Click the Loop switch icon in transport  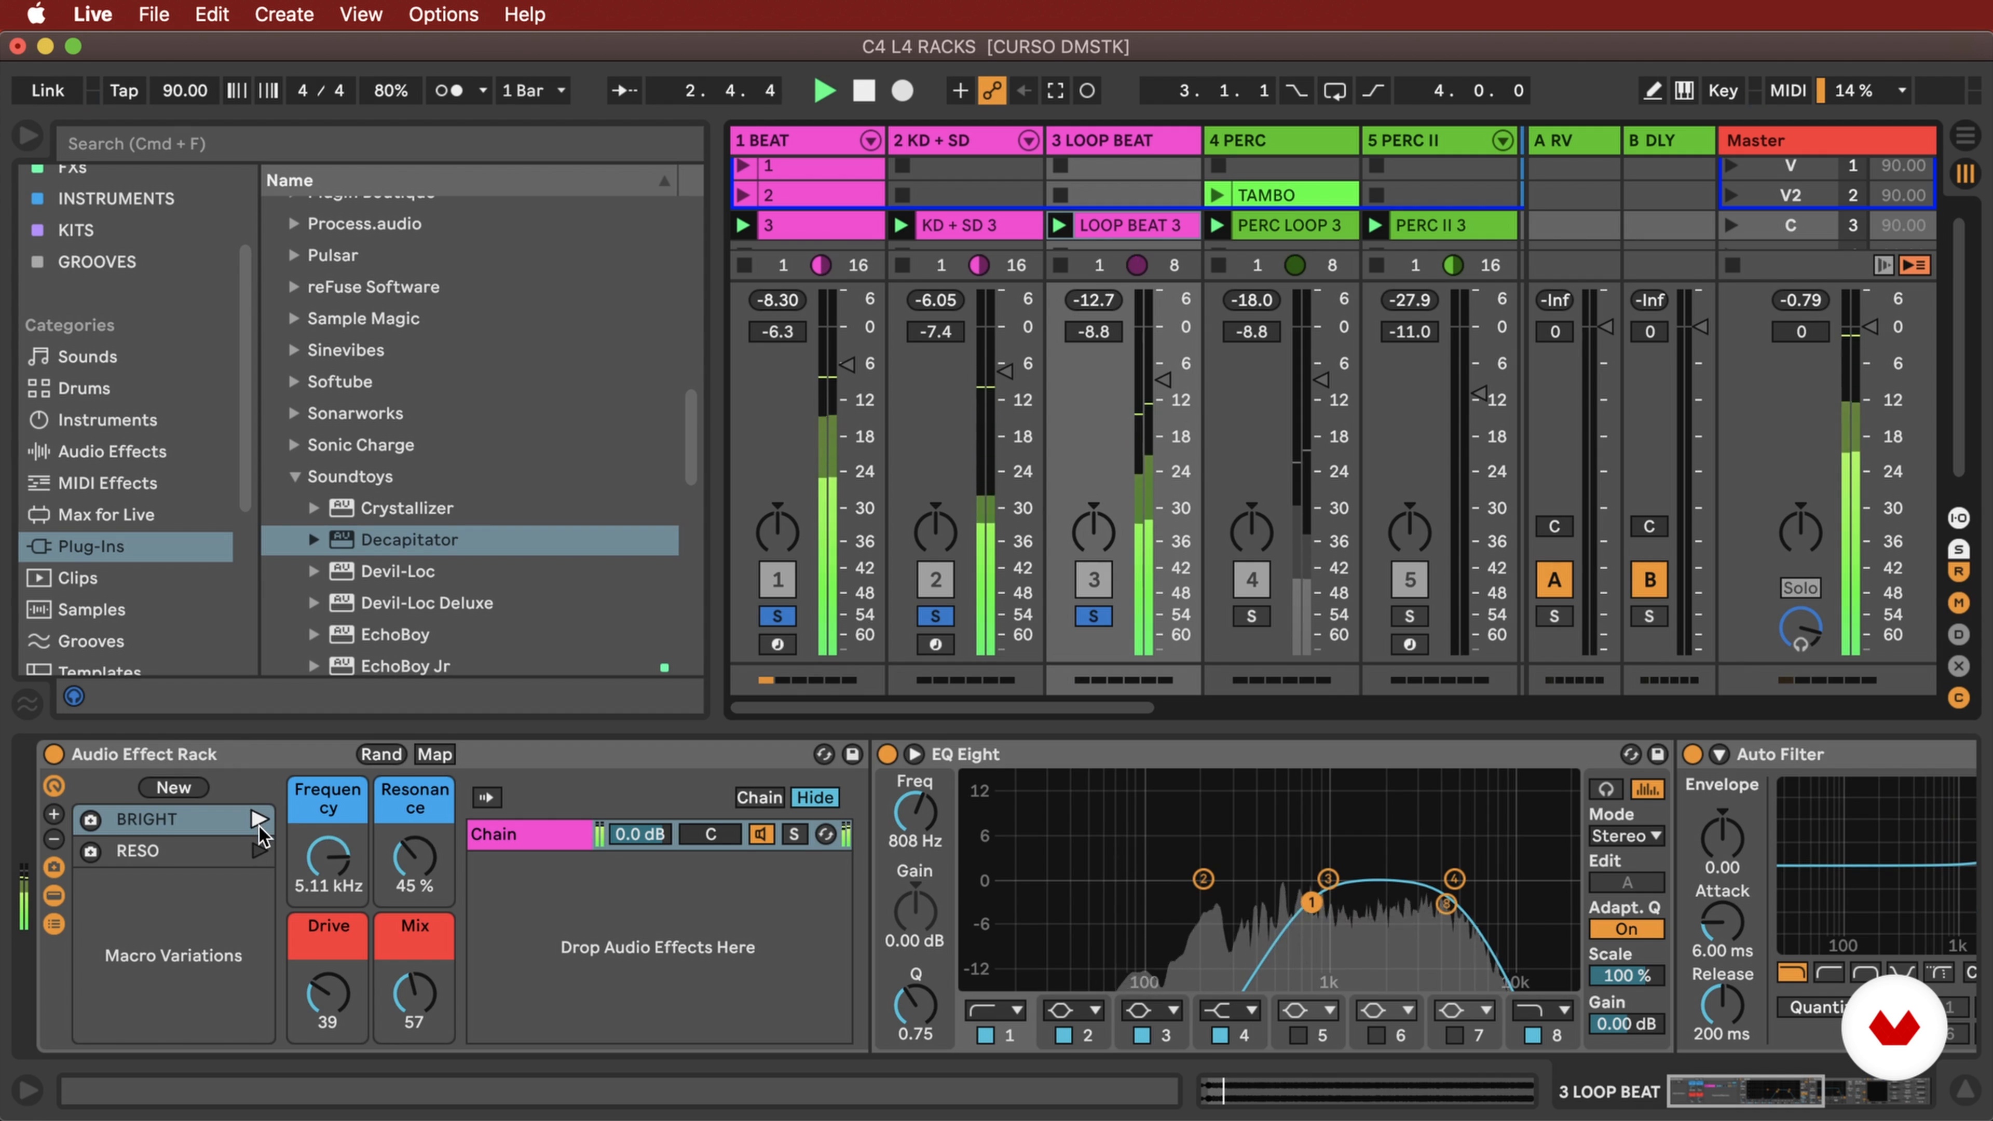click(x=1334, y=90)
